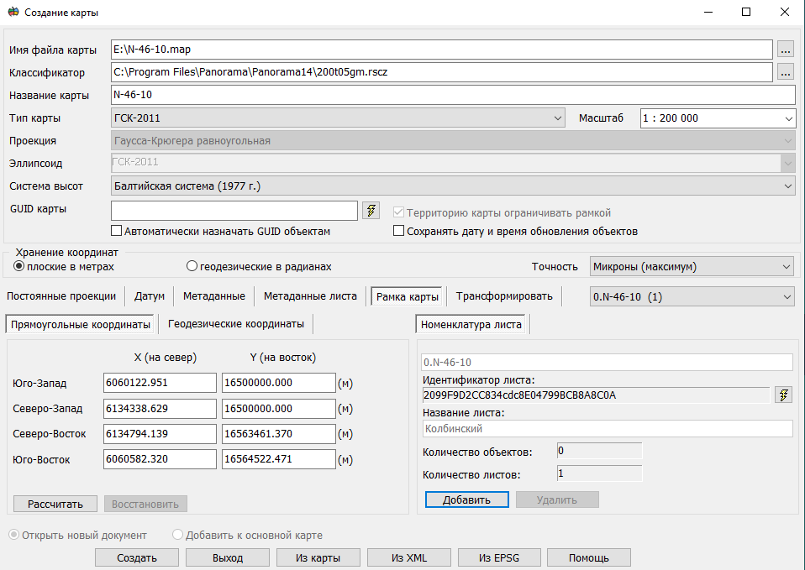805x570 pixels.
Task: Click Юго-Запад X coordinate field
Action: [x=160, y=384]
